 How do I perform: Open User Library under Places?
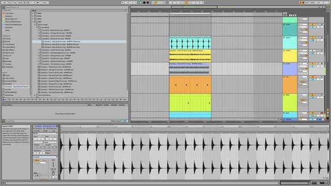pyautogui.click(x=9, y=78)
